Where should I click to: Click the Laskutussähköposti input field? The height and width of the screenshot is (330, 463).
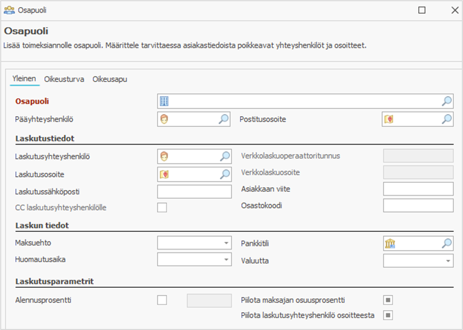pos(194,191)
